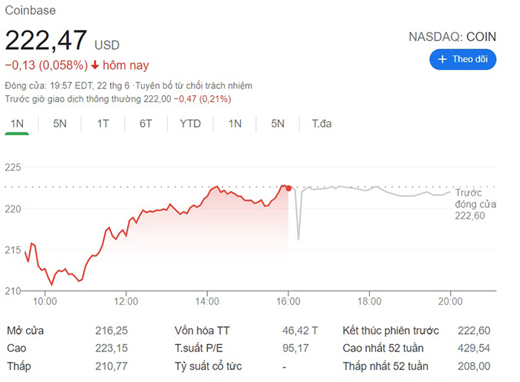Screen dimensions: 520x382
Task: Click the Theo dõi follow button
Action: pyautogui.click(x=463, y=59)
